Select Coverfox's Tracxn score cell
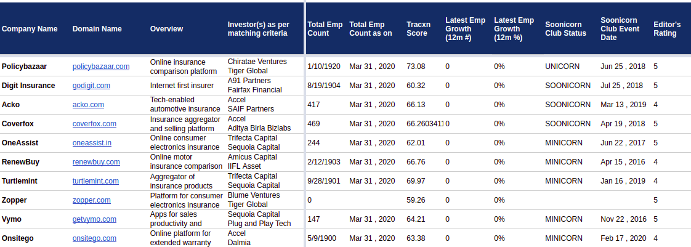Screen dimensions: 691x247 pyautogui.click(x=424, y=124)
